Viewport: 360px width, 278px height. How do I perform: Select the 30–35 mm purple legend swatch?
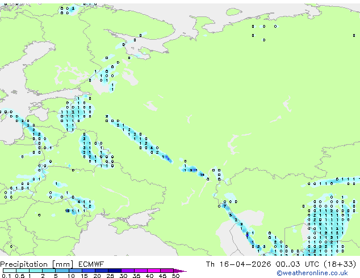[127, 271]
